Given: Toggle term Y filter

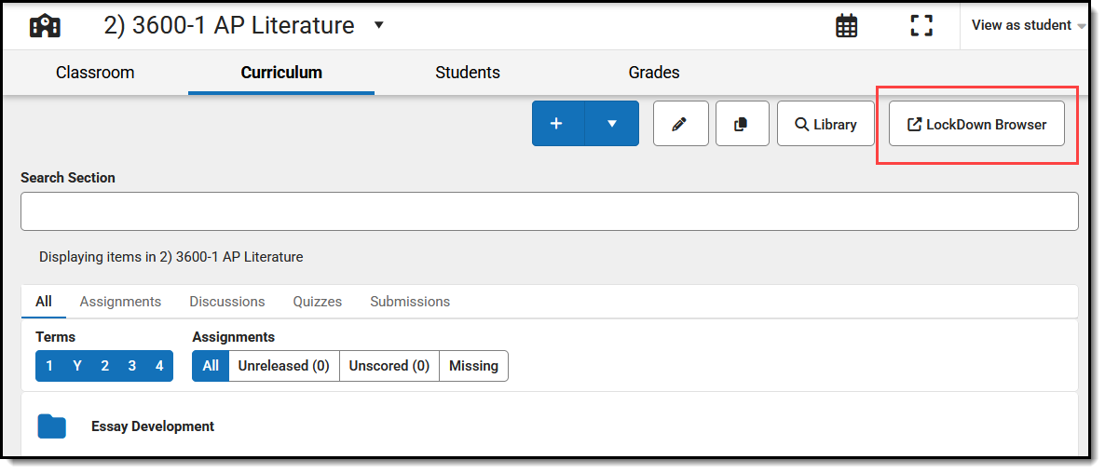Looking at the screenshot, I should (77, 366).
